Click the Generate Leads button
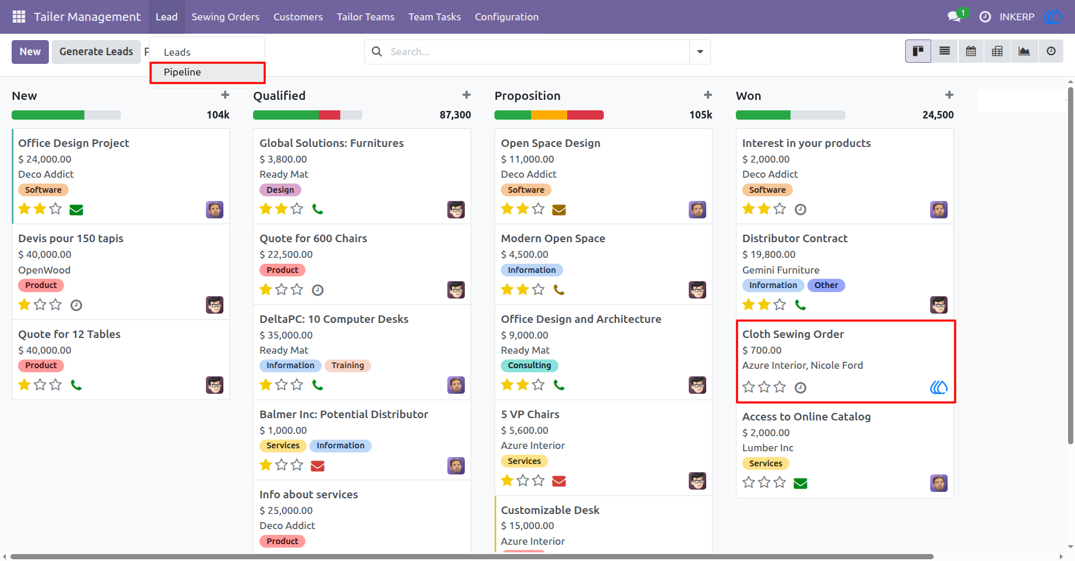Screen dimensions: 1075x561 [x=96, y=52]
